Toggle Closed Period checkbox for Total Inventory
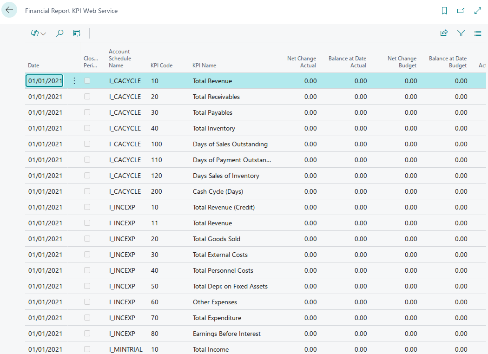Viewport: 488px width, 354px height. coord(87,128)
